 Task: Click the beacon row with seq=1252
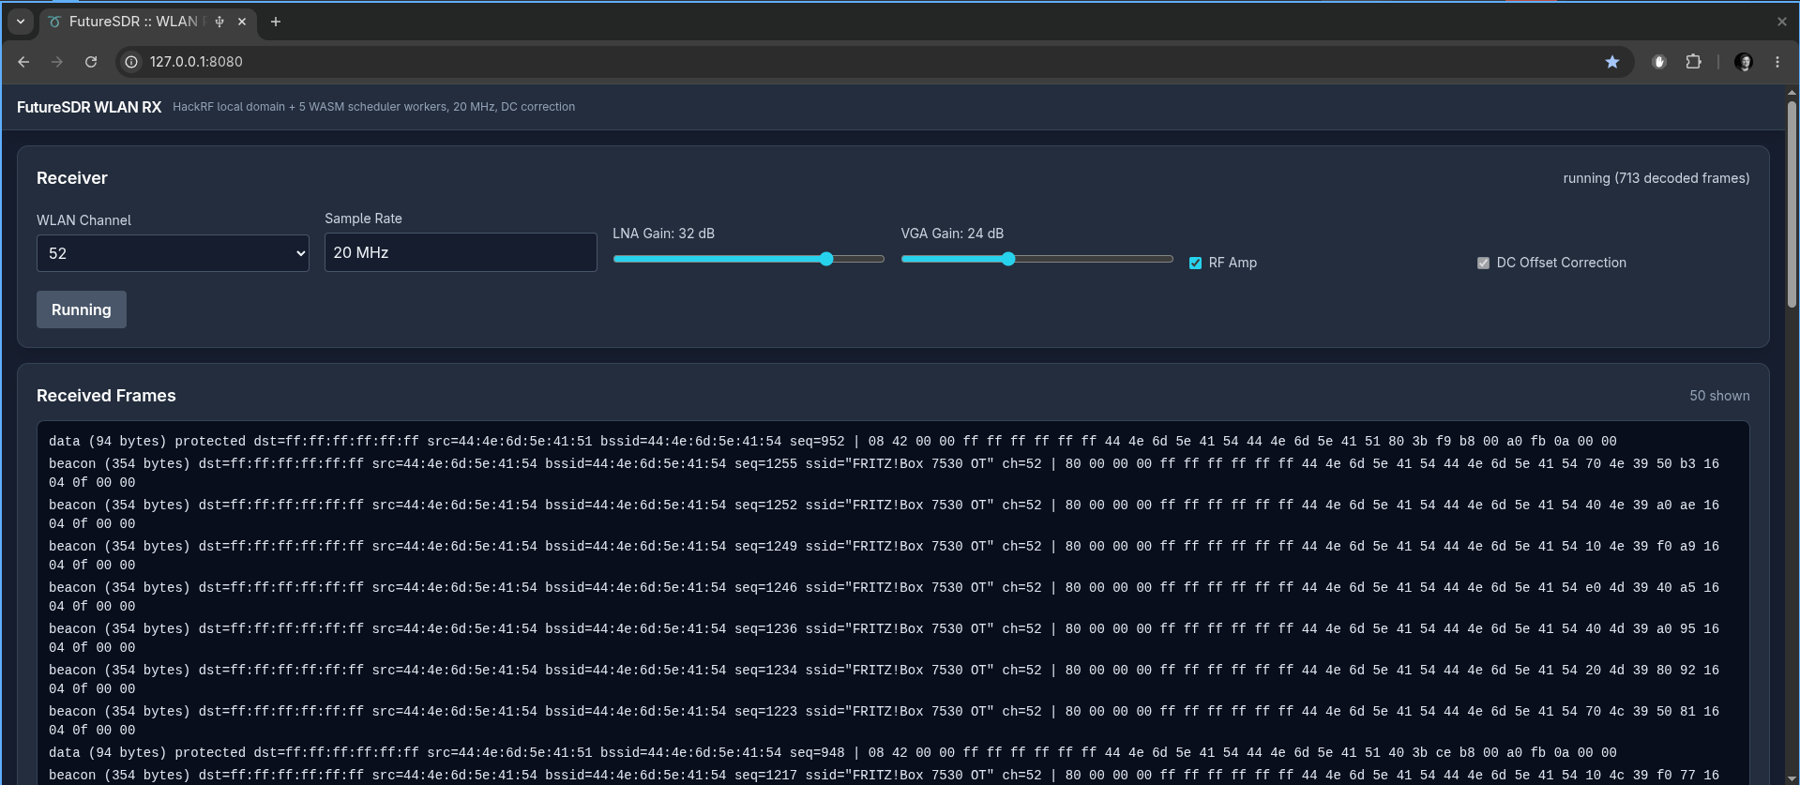893,514
